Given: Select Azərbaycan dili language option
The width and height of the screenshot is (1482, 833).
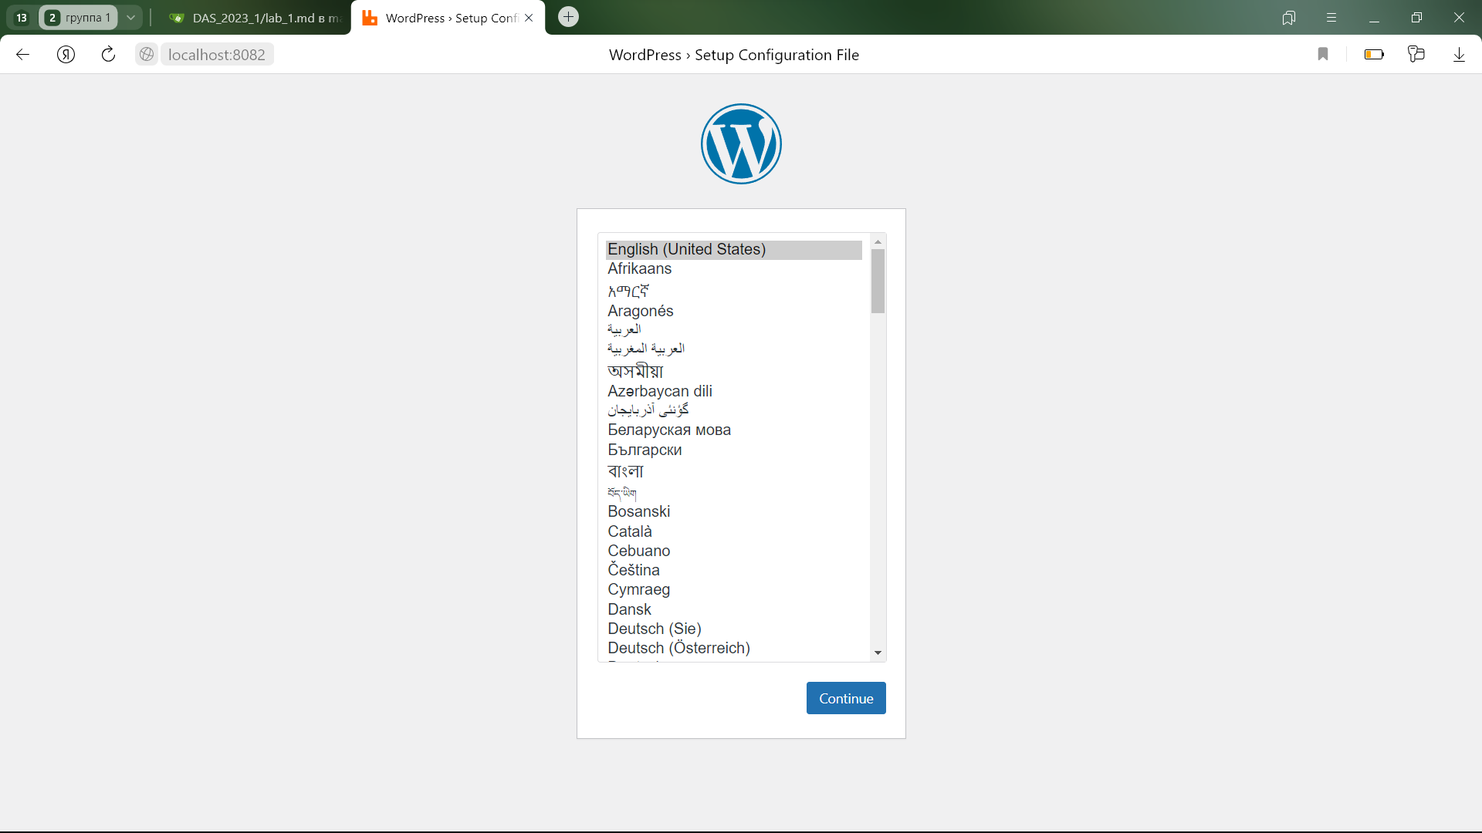Looking at the screenshot, I should [x=733, y=391].
